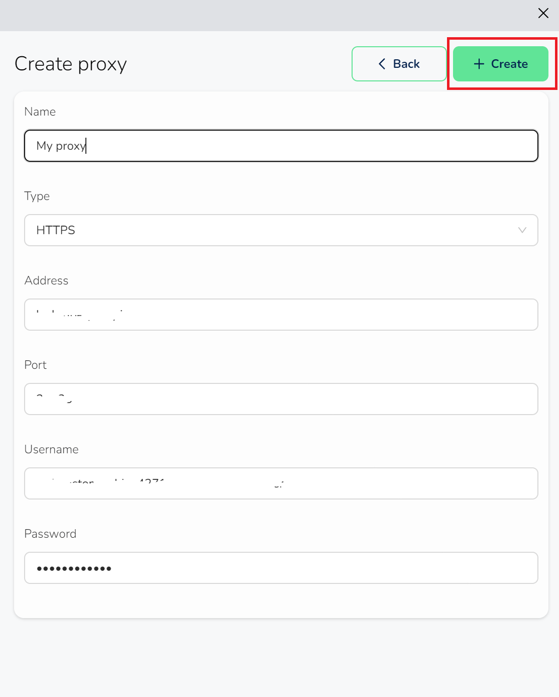Focus the Username input field

coord(281,483)
